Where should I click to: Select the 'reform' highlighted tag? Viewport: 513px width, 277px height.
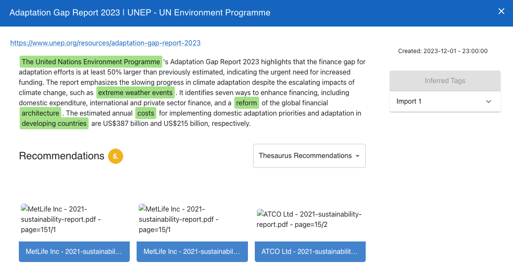(x=247, y=103)
